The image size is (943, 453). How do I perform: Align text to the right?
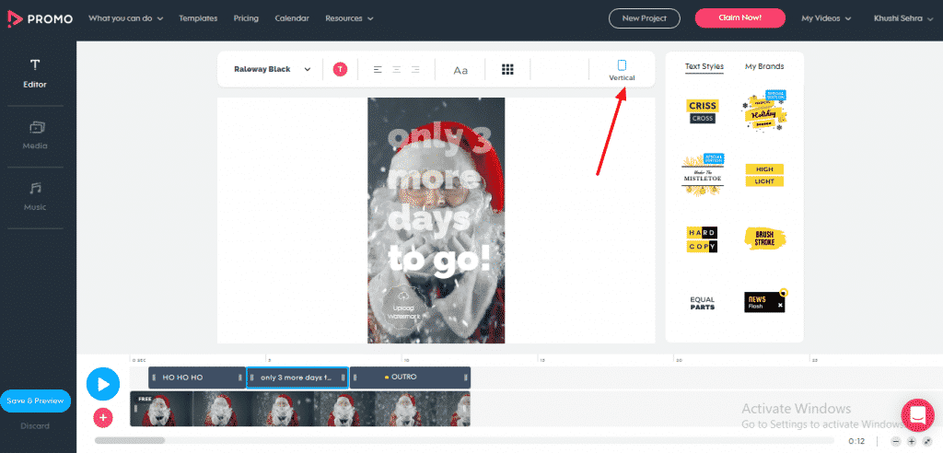pyautogui.click(x=415, y=69)
